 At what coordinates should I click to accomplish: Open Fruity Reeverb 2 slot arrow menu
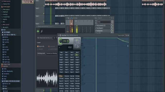(96, 28)
